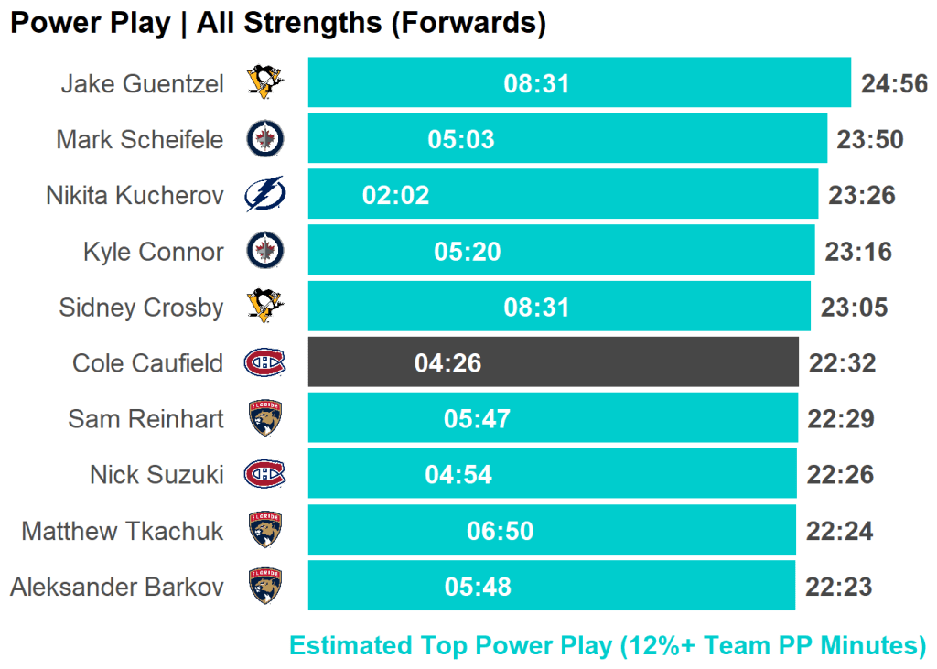Screen dimensions: 937x669
Task: Click the 23:50 total for Mark Scheifele
Action: 869,140
